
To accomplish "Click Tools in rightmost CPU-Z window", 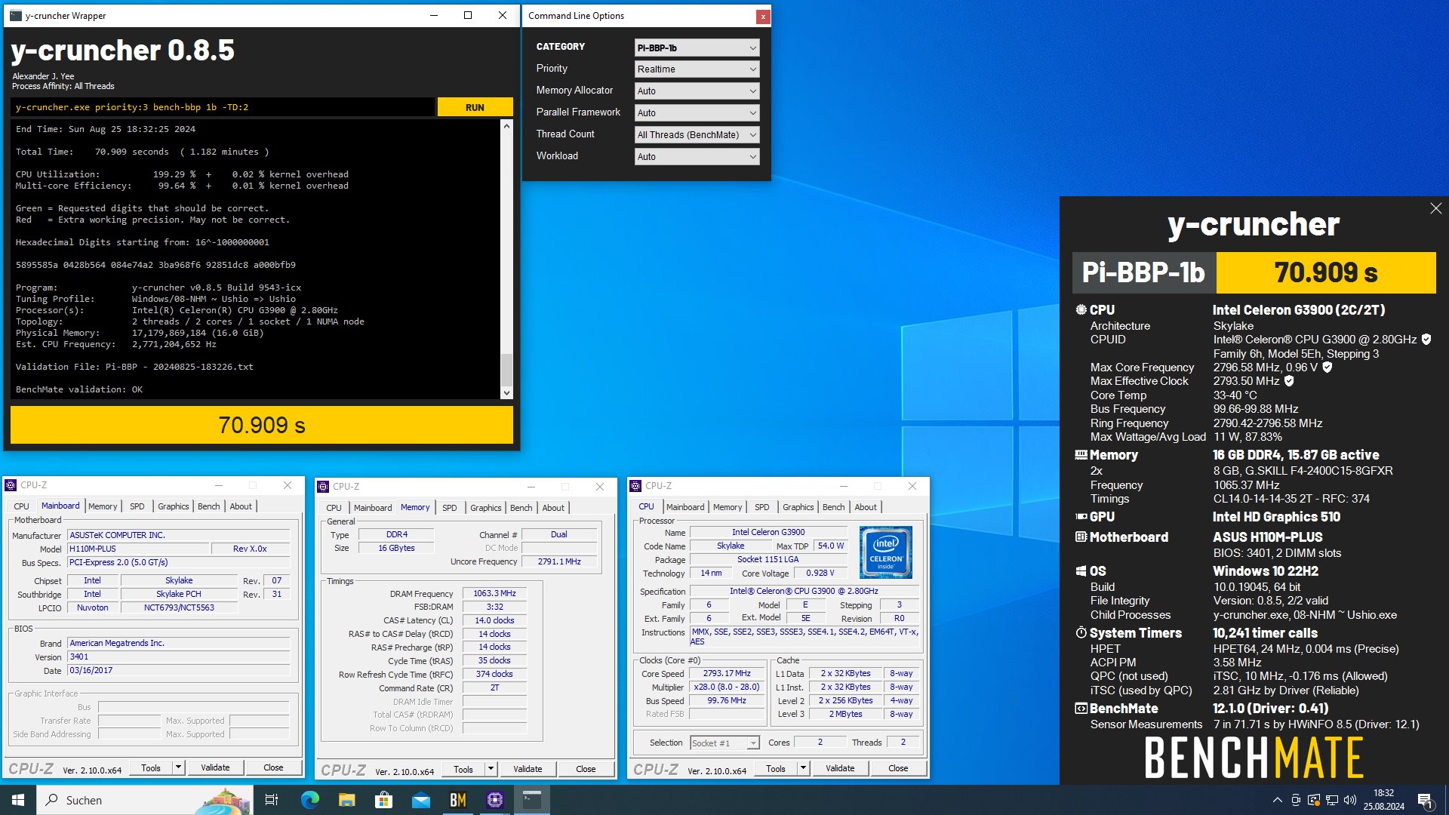I will [x=776, y=768].
